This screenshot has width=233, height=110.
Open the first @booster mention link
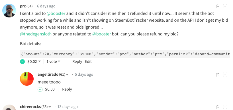[x=56, y=13]
